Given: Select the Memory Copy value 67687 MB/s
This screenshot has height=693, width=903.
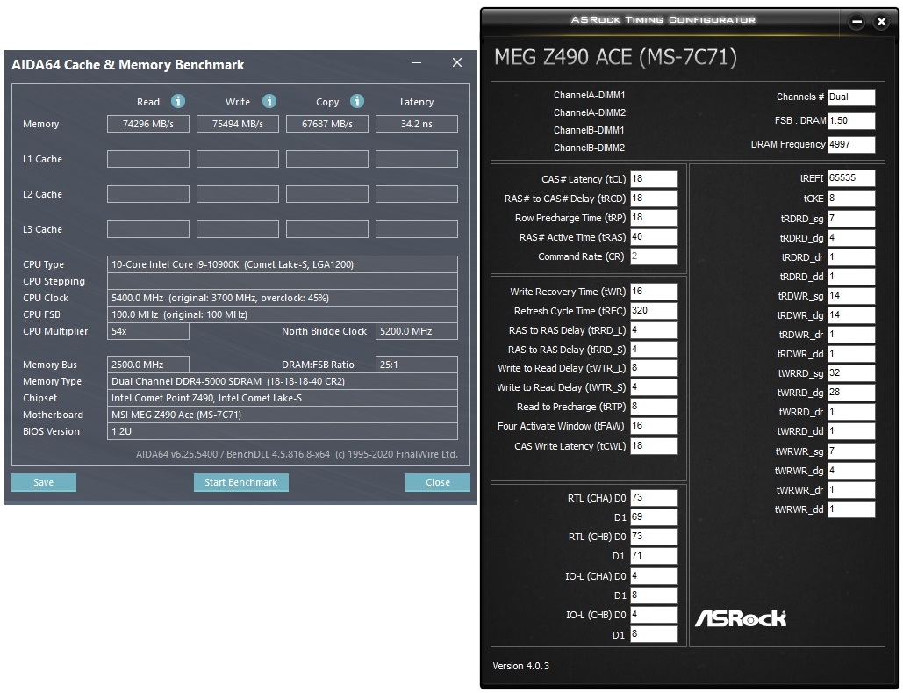Looking at the screenshot, I should pos(327,124).
